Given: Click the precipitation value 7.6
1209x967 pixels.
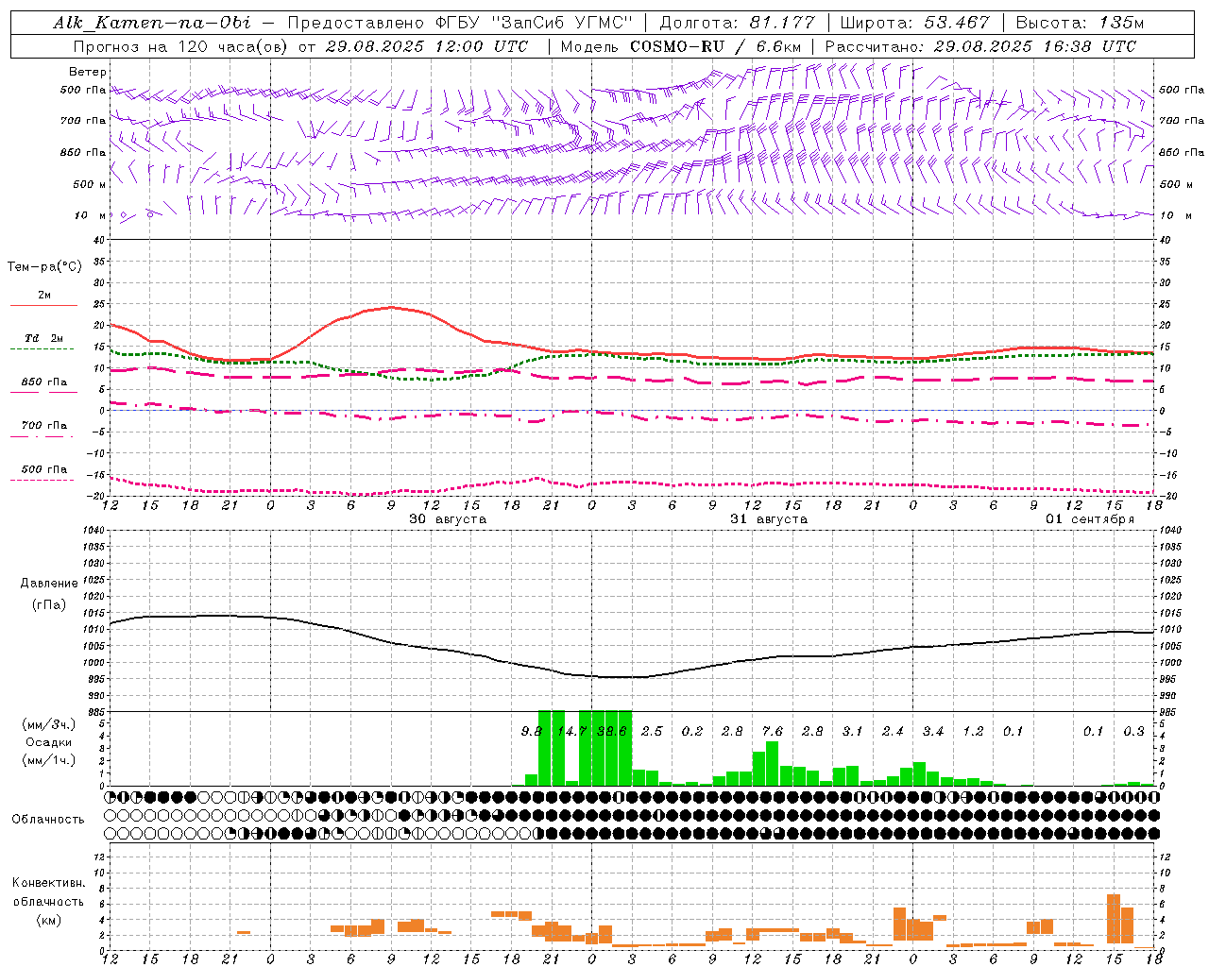Looking at the screenshot, I should tap(773, 731).
